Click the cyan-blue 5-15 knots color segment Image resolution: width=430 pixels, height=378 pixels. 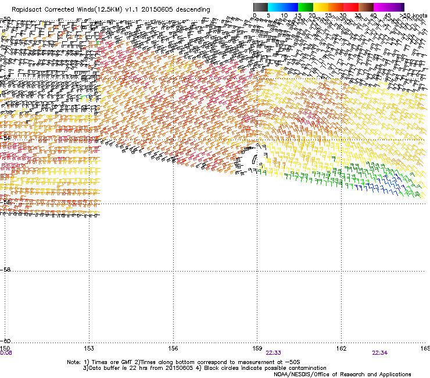point(283,7)
